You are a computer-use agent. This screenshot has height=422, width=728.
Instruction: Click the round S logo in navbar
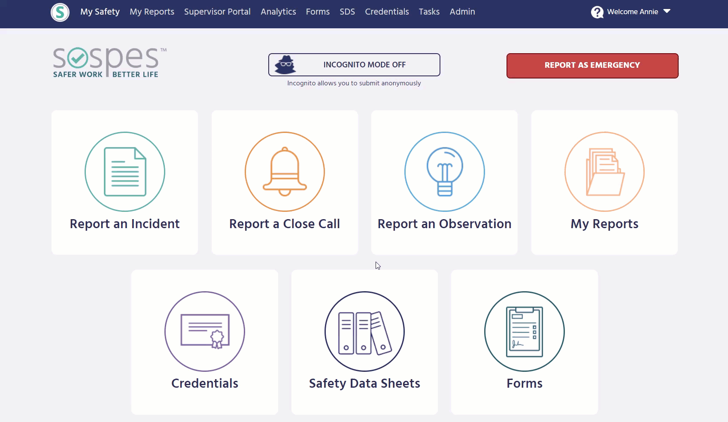60,12
